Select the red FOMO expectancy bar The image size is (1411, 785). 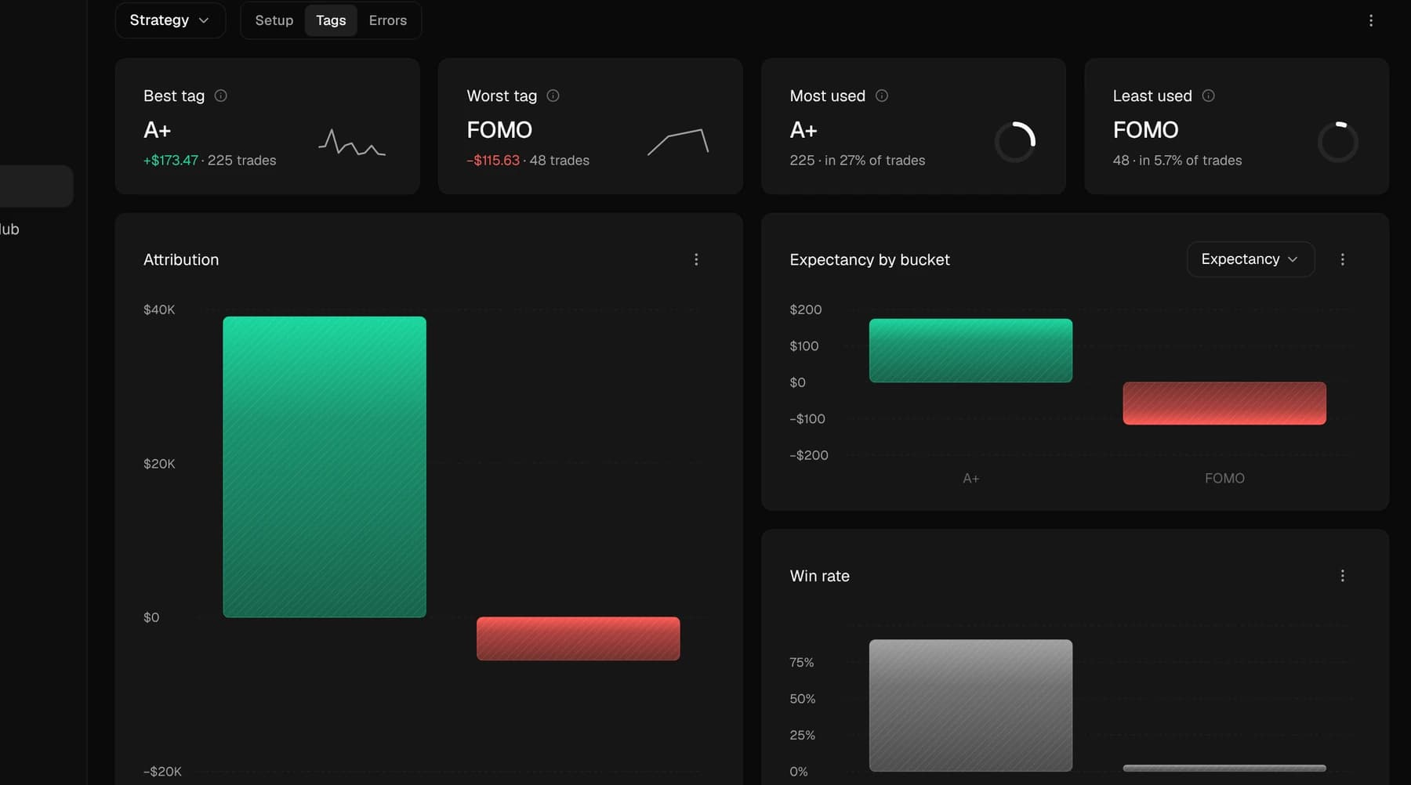[x=1224, y=403]
